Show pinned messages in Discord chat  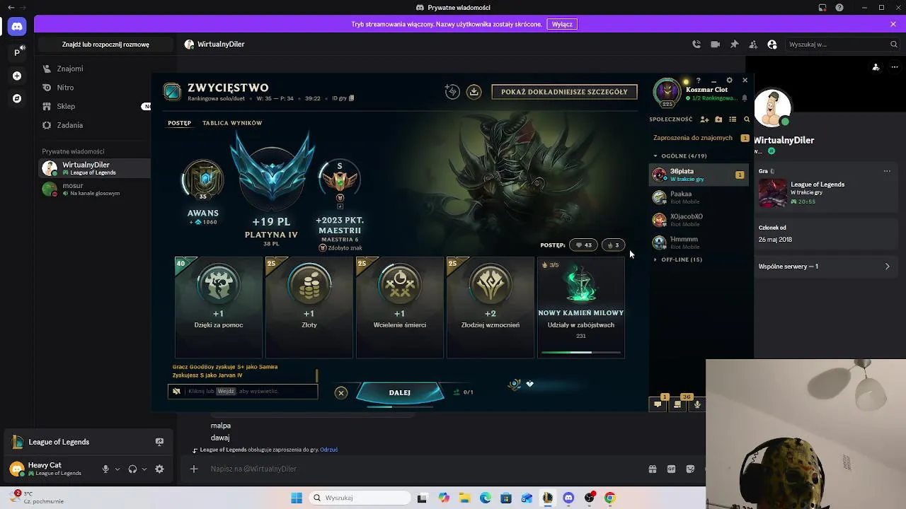tap(735, 44)
